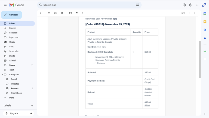Open more actions three-dot menu
Screen dimensions: 209x118
(x=83, y=13)
